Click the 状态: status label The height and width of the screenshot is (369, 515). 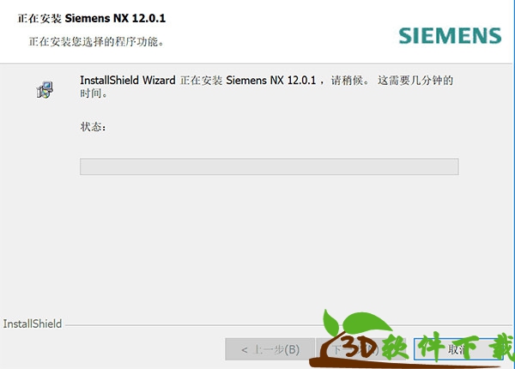tap(93, 127)
